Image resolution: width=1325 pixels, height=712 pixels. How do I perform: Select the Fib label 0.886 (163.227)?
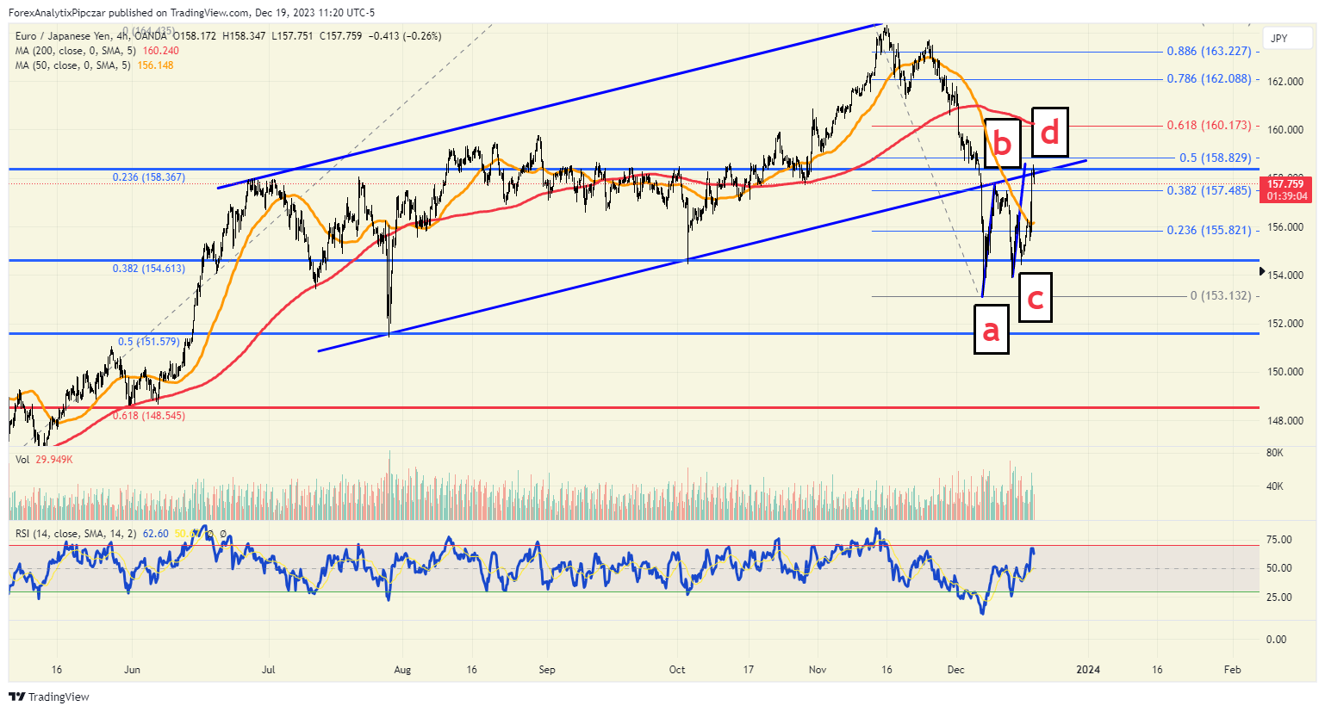[1209, 52]
